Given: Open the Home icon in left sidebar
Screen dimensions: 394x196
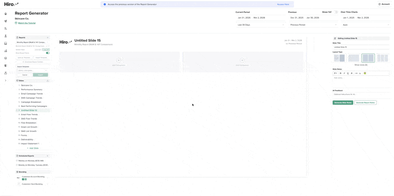Looking at the screenshot, I should pyautogui.click(x=5, y=14).
